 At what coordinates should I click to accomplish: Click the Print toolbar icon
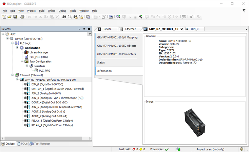pos(22,17)
